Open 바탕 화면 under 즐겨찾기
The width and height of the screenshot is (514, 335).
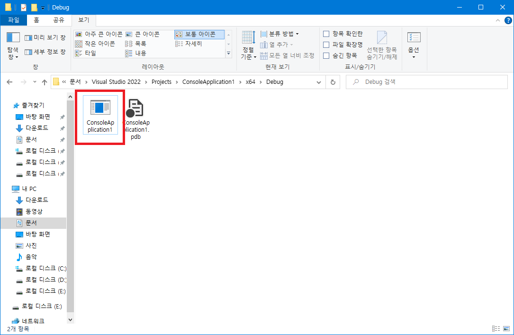(38, 117)
